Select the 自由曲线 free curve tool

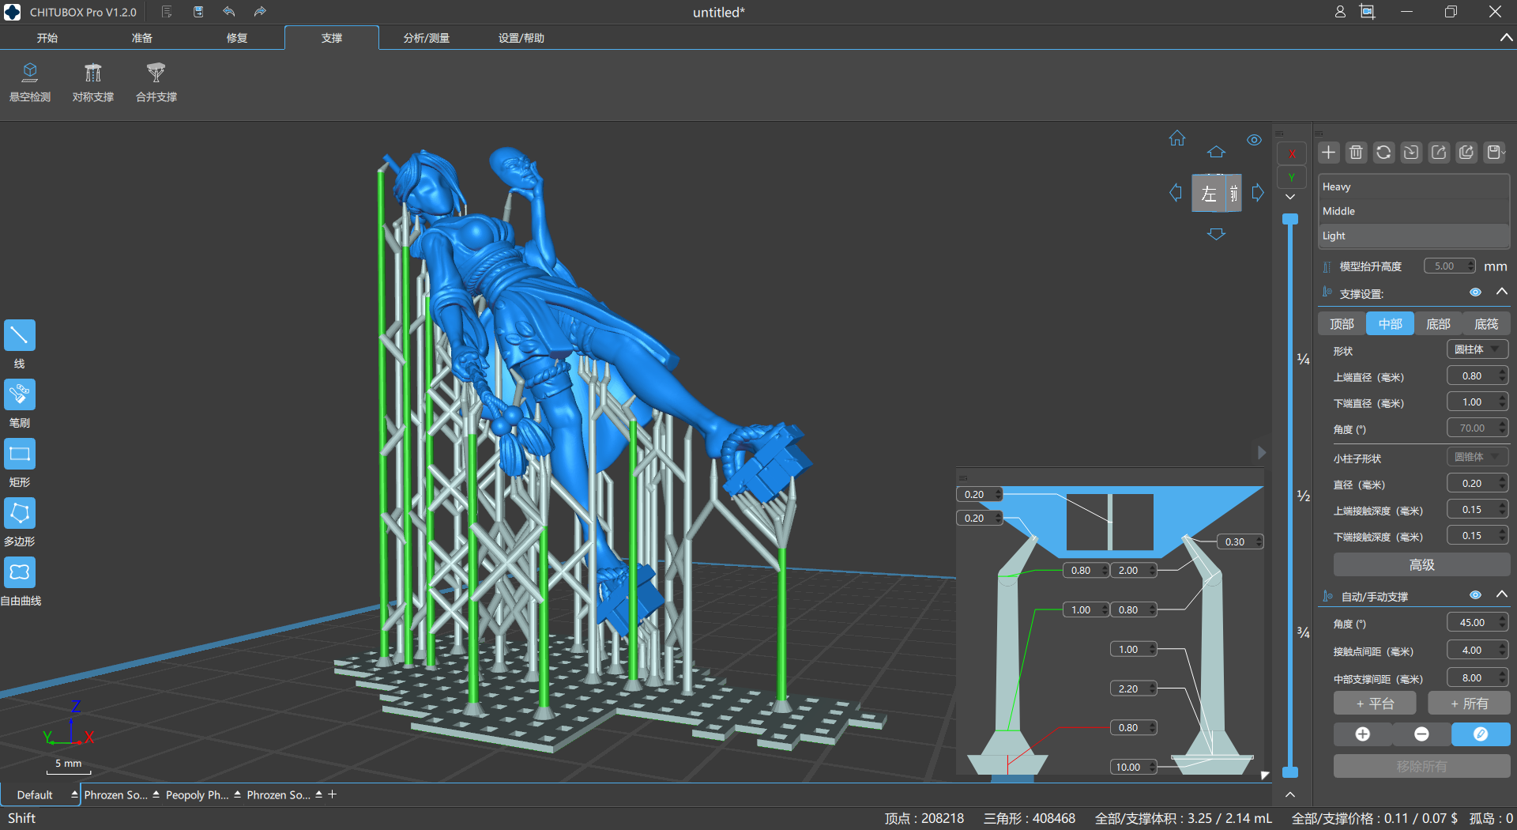coord(20,572)
